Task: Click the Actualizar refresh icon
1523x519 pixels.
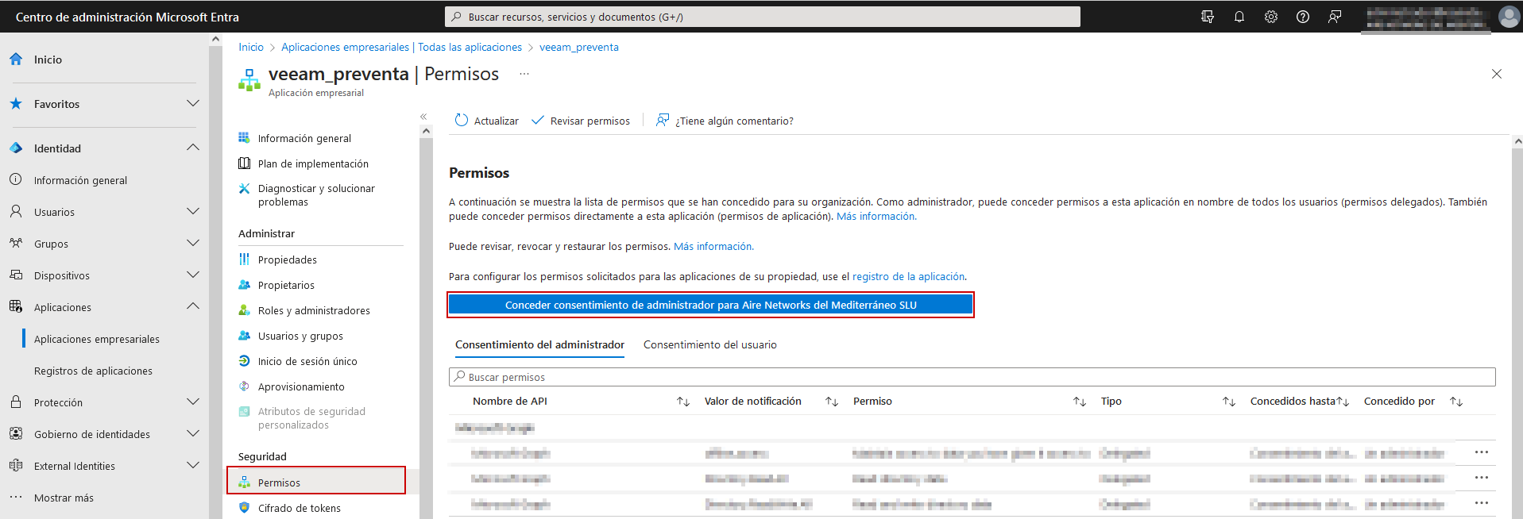Action: point(462,121)
